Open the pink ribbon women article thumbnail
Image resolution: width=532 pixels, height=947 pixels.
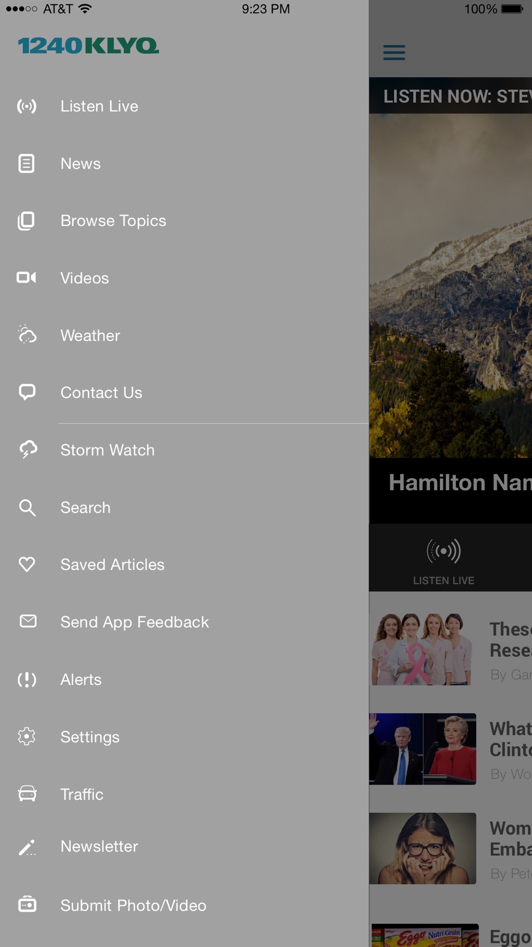pos(422,649)
